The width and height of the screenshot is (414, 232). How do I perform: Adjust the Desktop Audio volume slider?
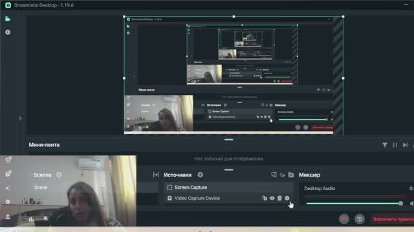tap(354, 204)
